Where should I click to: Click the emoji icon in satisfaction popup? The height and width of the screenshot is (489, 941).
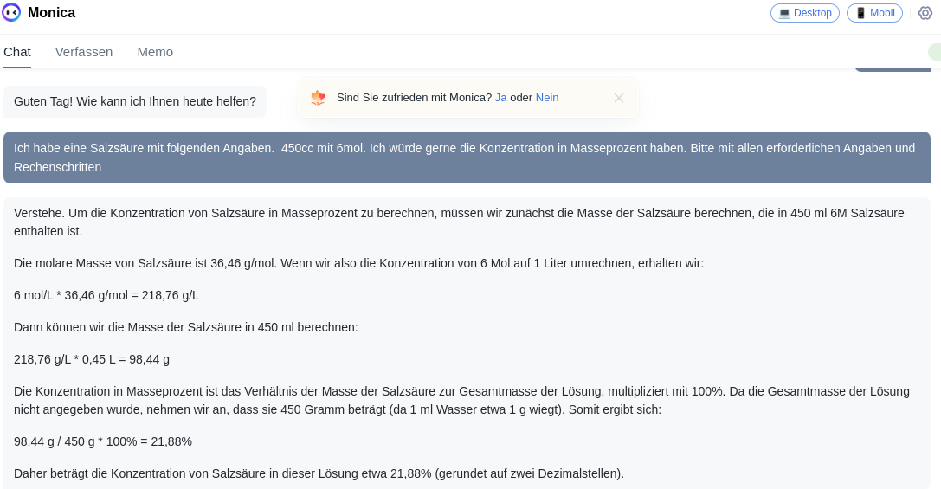319,98
